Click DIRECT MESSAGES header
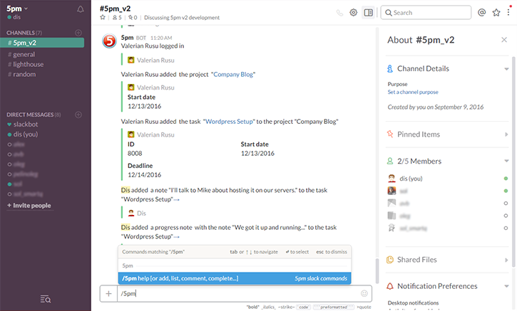Screen dimensions: 517x311 coord(34,115)
